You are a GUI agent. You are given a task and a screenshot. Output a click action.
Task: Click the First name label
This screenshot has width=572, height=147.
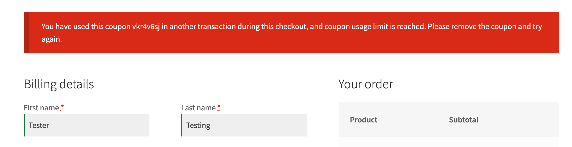coord(41,108)
